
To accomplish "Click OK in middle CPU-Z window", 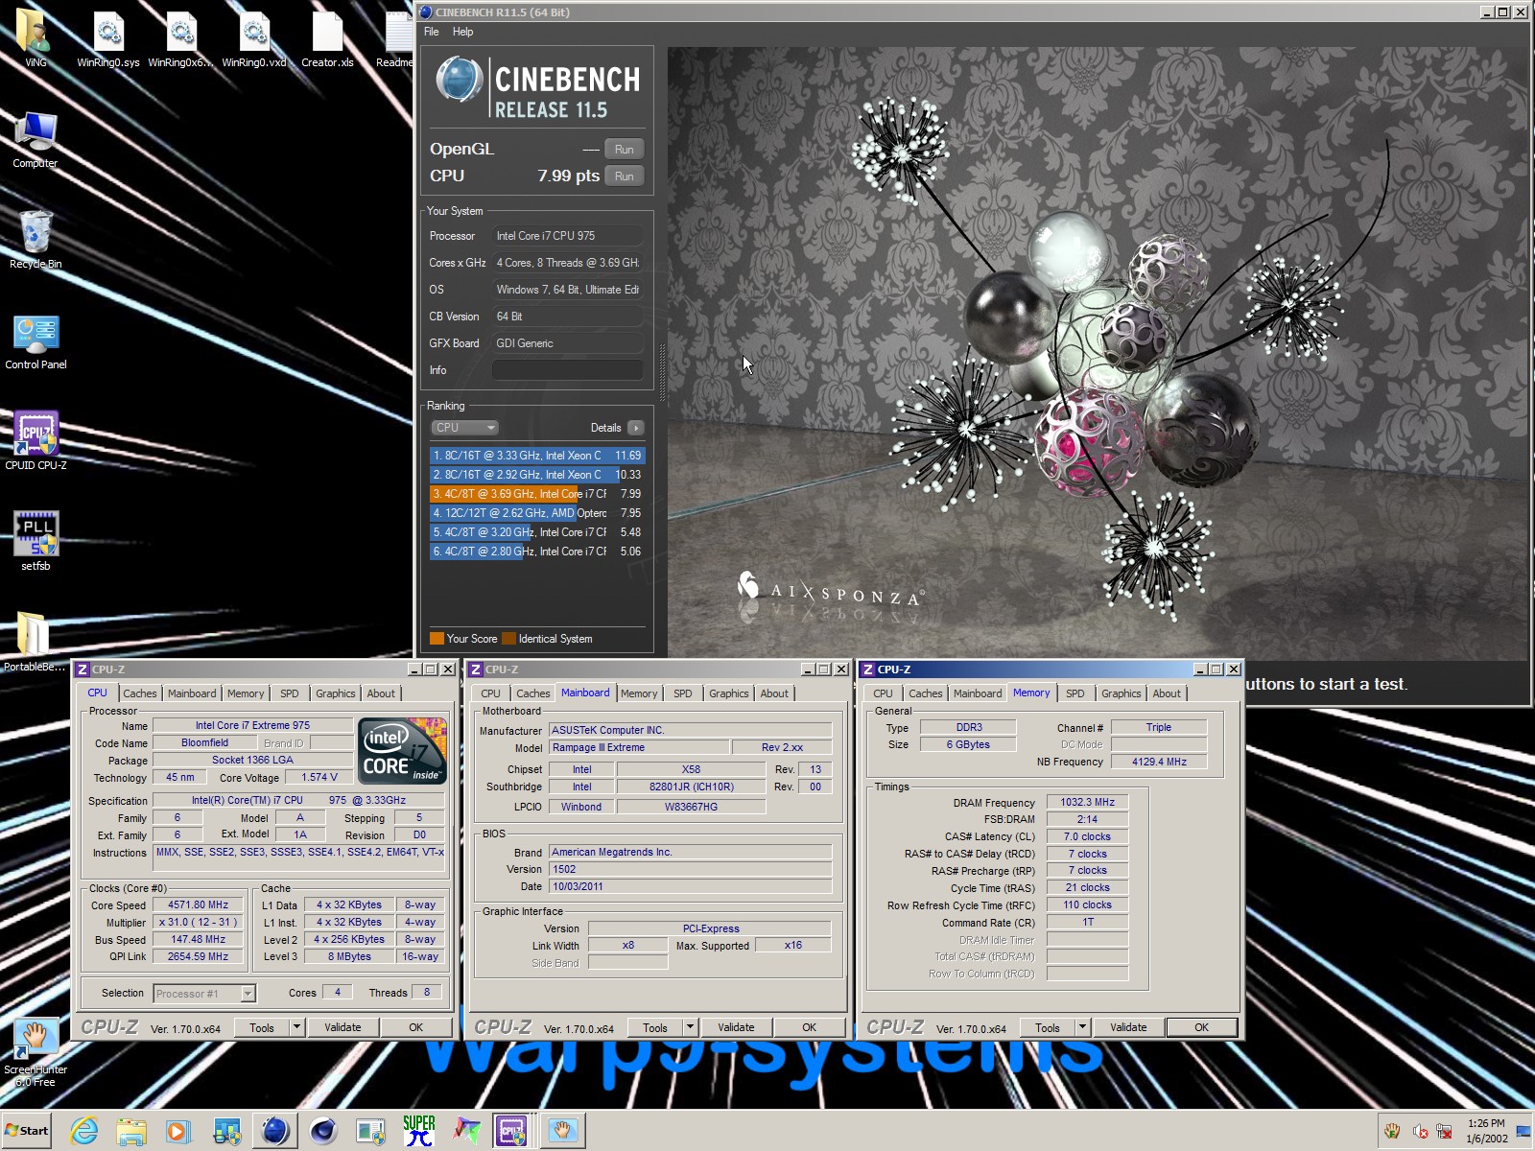I will point(810,1027).
